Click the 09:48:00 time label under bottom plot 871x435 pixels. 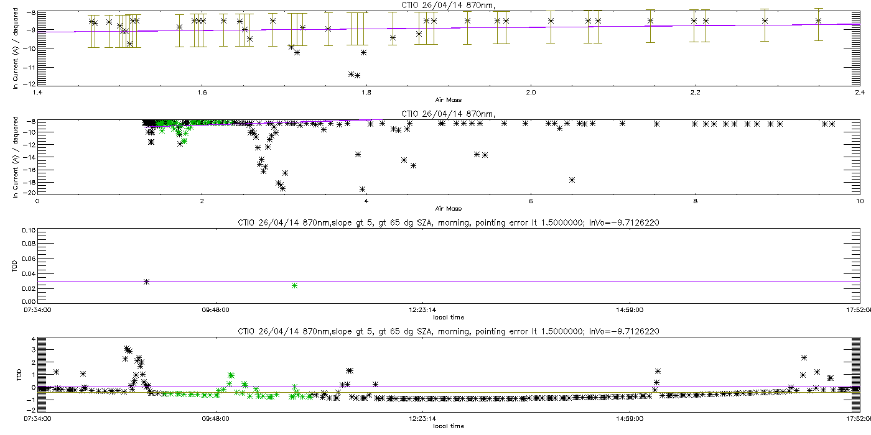tap(215, 418)
